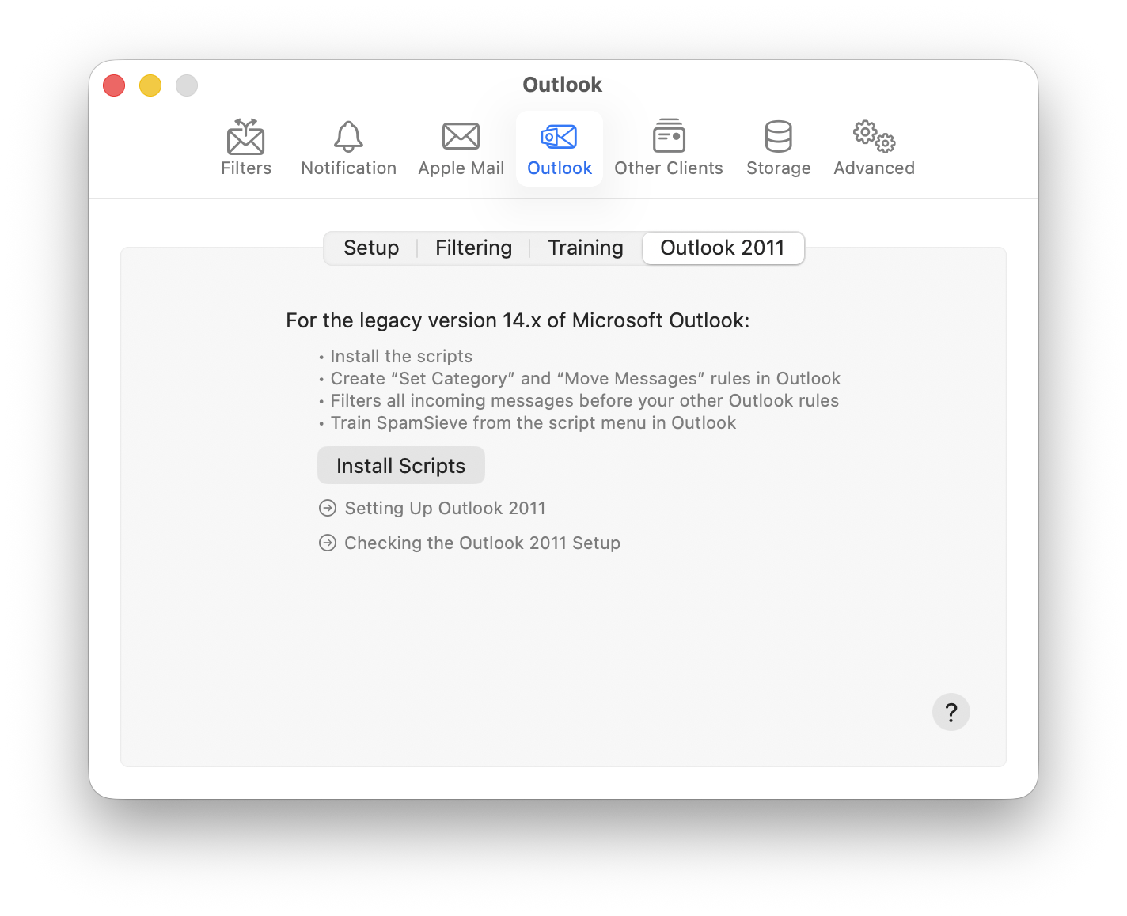1127x916 pixels.
Task: Click the yellow minimize window button
Action: [x=150, y=85]
